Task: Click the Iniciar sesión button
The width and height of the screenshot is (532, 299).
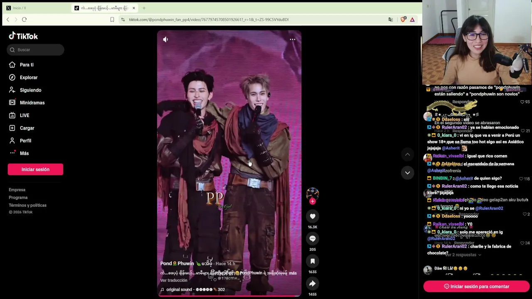Action: pyautogui.click(x=35, y=169)
